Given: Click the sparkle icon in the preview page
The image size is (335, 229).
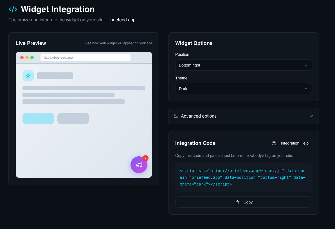Looking at the screenshot, I should tap(28, 76).
